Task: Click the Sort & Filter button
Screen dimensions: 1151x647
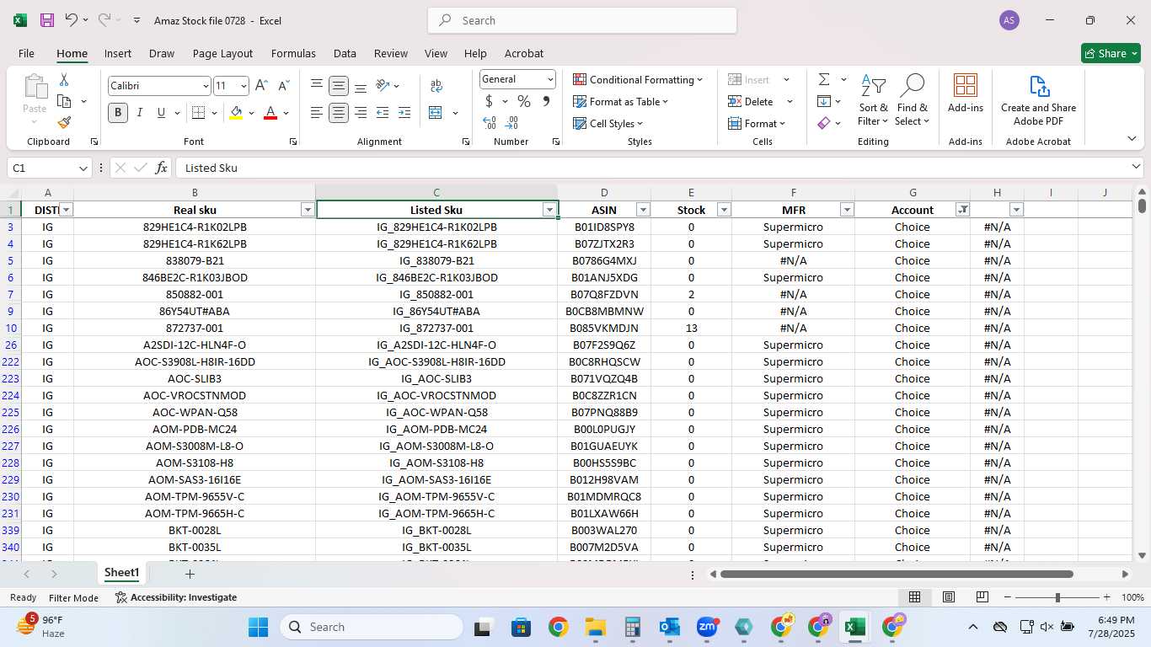Action: click(x=873, y=99)
